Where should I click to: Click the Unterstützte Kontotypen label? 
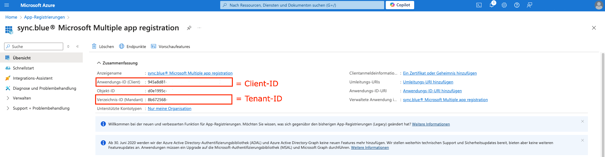pos(119,108)
